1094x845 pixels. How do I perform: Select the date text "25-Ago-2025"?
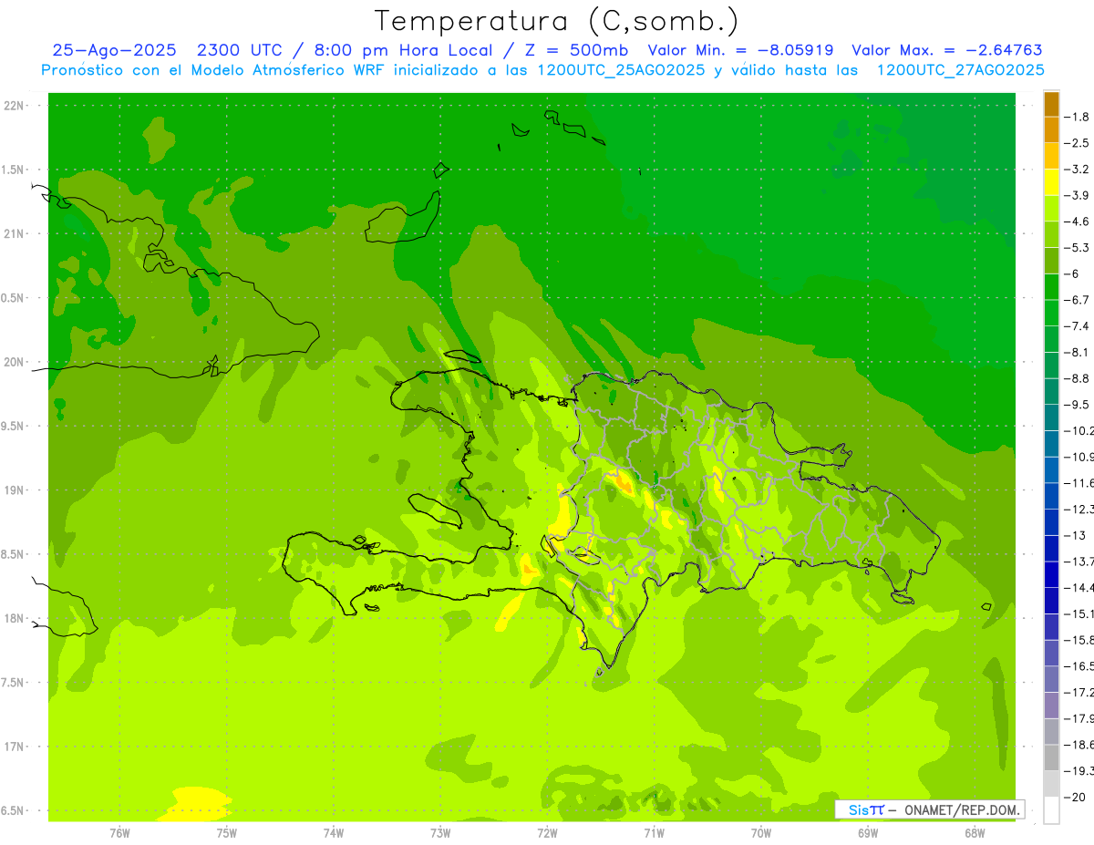coord(114,50)
